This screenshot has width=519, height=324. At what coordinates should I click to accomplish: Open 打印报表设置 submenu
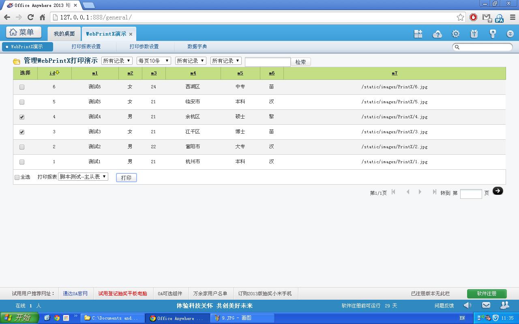(86, 47)
